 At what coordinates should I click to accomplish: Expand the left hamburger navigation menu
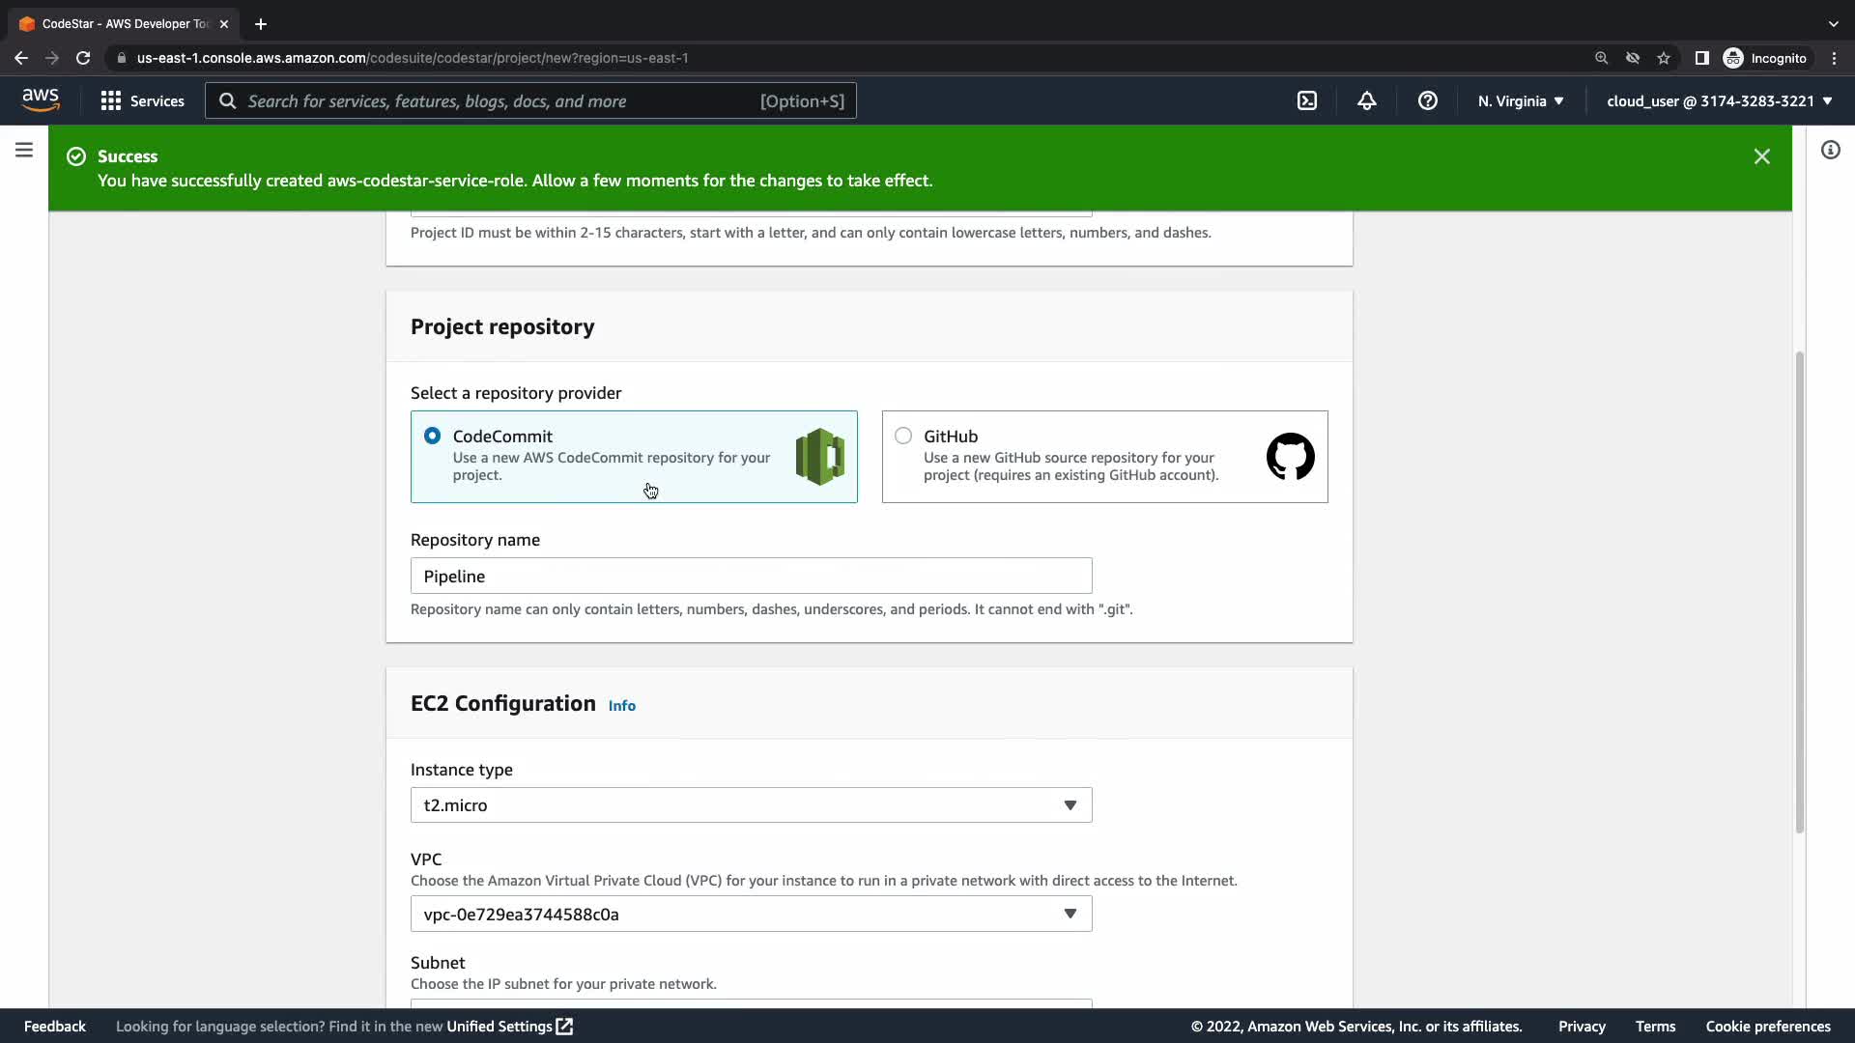click(24, 150)
